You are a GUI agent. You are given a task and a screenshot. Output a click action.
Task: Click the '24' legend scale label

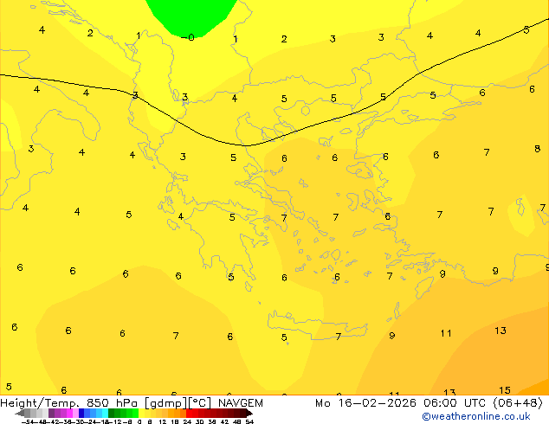pos(187,422)
